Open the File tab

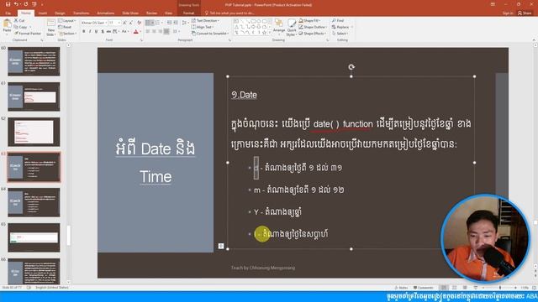point(8,13)
